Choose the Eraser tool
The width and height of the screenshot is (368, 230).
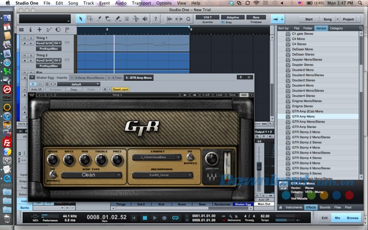(108, 19)
